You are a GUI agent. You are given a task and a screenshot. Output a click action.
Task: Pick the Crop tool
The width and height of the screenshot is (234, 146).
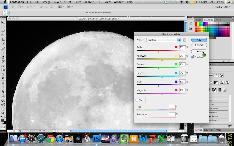(x=3, y=39)
